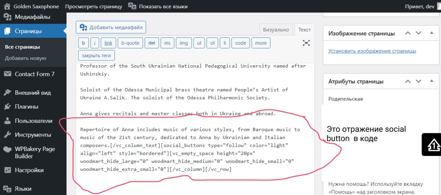Click the Настройки settings icon
The image size is (441, 195).
(x=7, y=170)
